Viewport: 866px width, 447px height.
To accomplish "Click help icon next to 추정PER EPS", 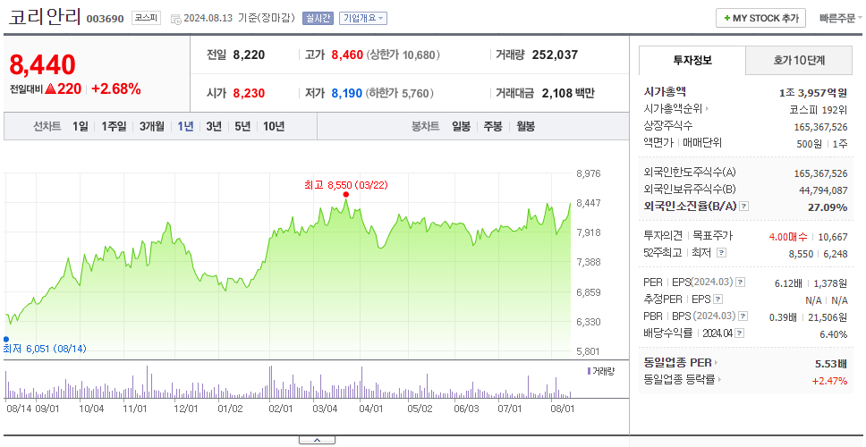I will (x=717, y=299).
